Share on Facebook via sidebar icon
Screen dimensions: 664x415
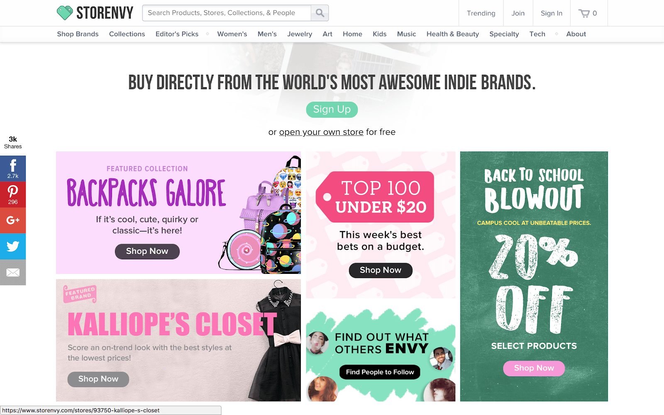tap(13, 168)
